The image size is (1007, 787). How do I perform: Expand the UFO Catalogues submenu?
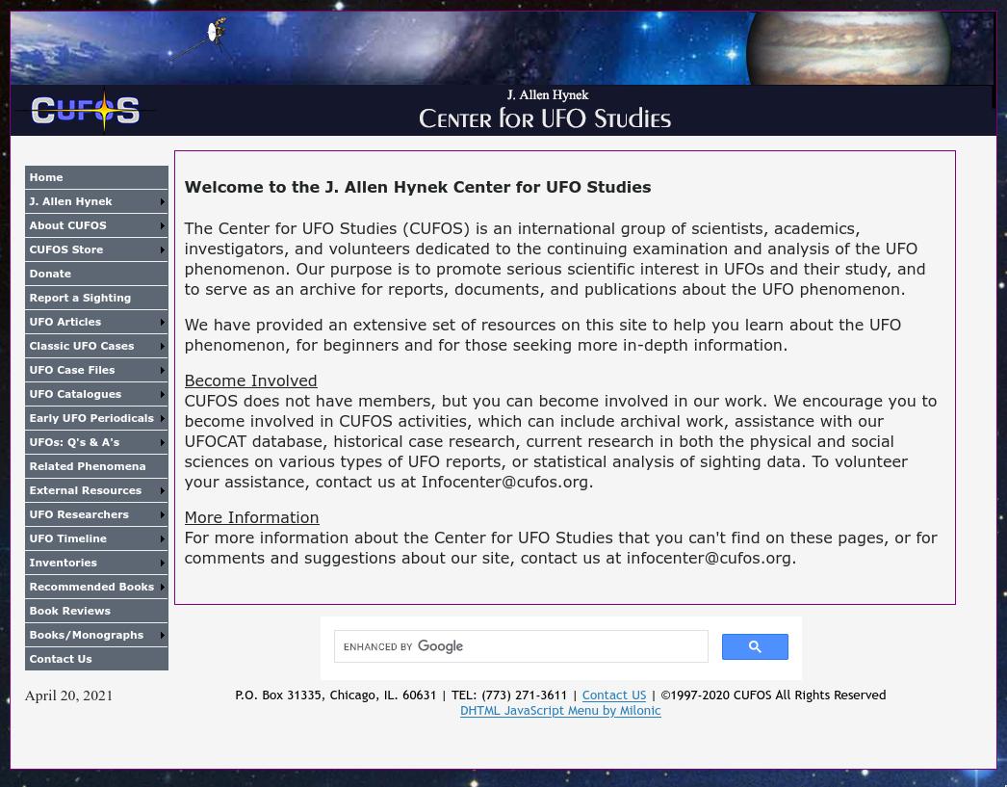(x=161, y=394)
